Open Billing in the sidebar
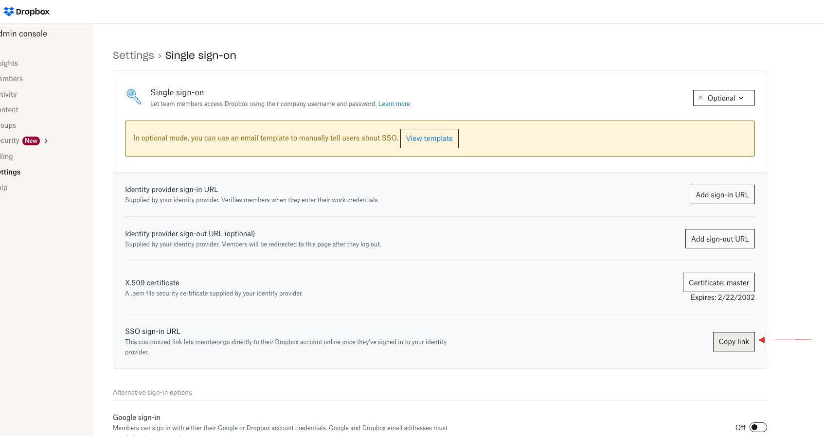Viewport: 824px width, 436px height. point(6,157)
